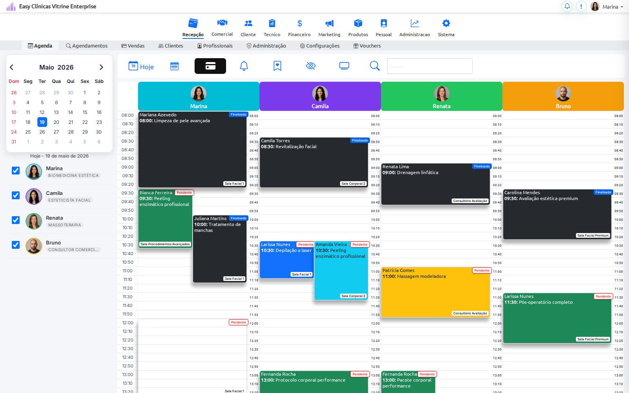The image size is (629, 393).
Task: Uncheck the Bruno professional checkbox
Action: (16, 245)
